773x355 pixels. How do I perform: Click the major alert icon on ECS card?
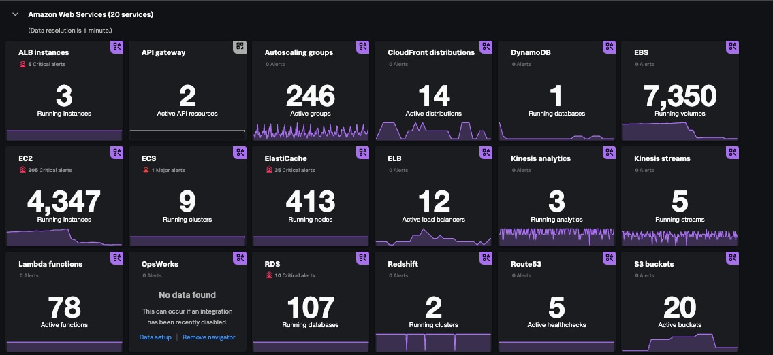[x=146, y=170]
